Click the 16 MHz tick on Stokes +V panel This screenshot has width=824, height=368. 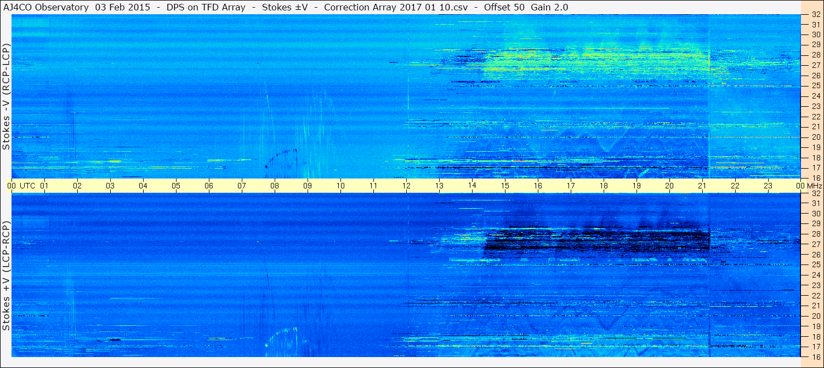pyautogui.click(x=815, y=357)
